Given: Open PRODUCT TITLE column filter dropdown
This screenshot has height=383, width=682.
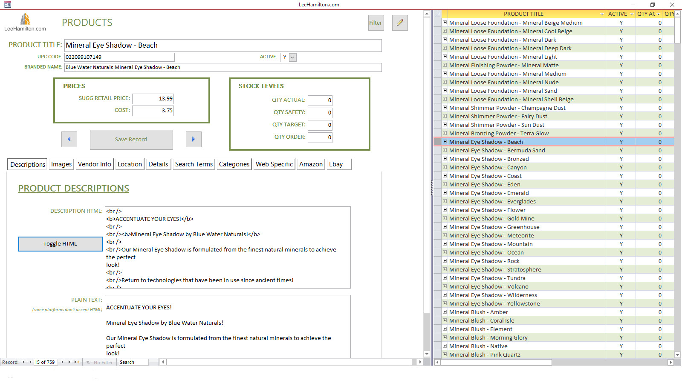Looking at the screenshot, I should coord(602,14).
